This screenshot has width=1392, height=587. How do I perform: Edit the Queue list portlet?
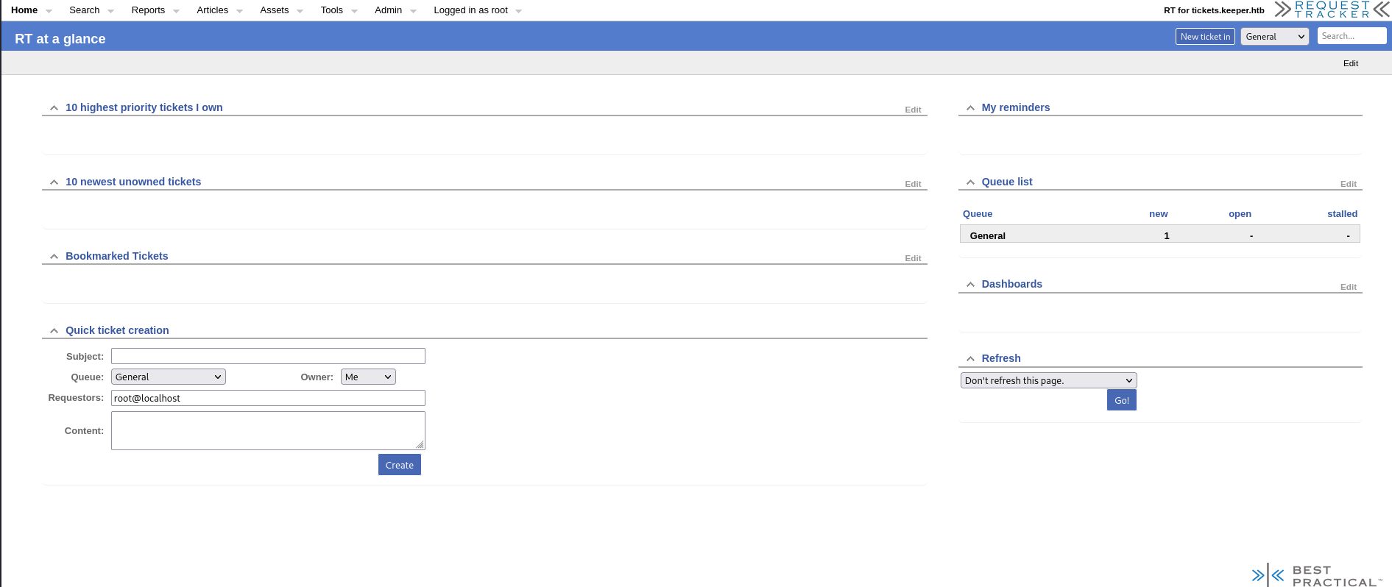click(x=1349, y=184)
